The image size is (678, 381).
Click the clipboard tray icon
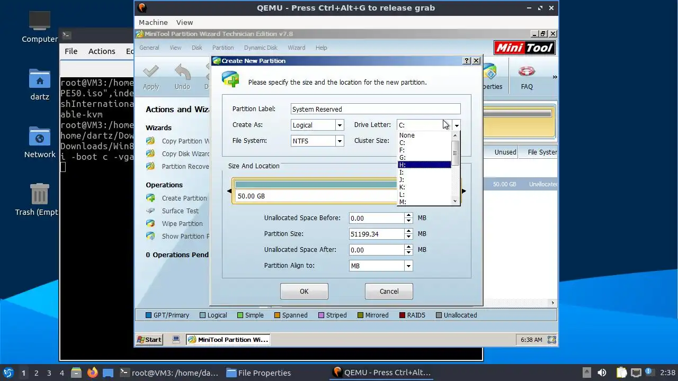(x=621, y=373)
